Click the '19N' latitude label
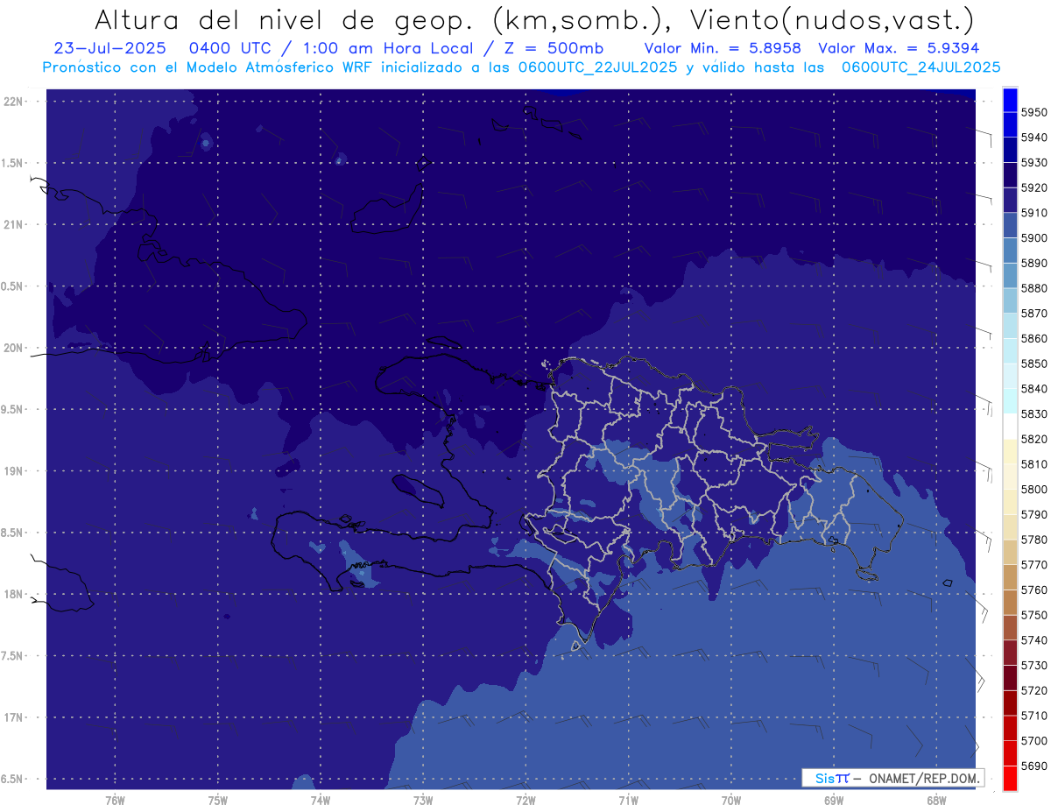Image resolution: width=1051 pixels, height=812 pixels. [x=13, y=471]
